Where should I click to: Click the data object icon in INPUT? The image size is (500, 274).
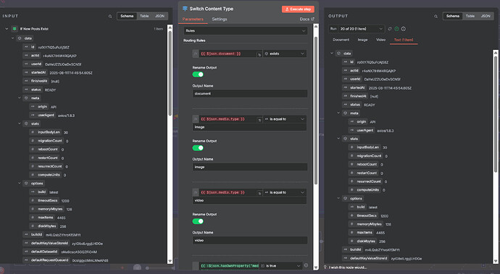[20, 38]
